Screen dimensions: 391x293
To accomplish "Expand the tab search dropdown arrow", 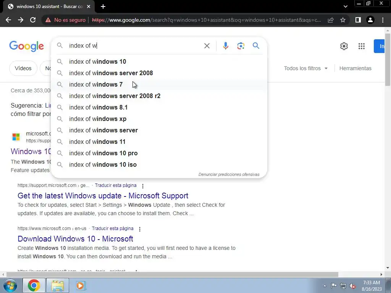I will (x=345, y=6).
